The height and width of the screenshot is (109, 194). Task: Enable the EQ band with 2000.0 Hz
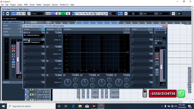47,47
